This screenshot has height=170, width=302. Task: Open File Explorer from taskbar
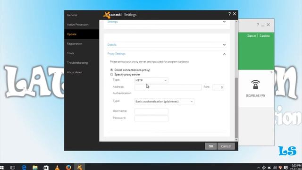[x=35, y=168]
